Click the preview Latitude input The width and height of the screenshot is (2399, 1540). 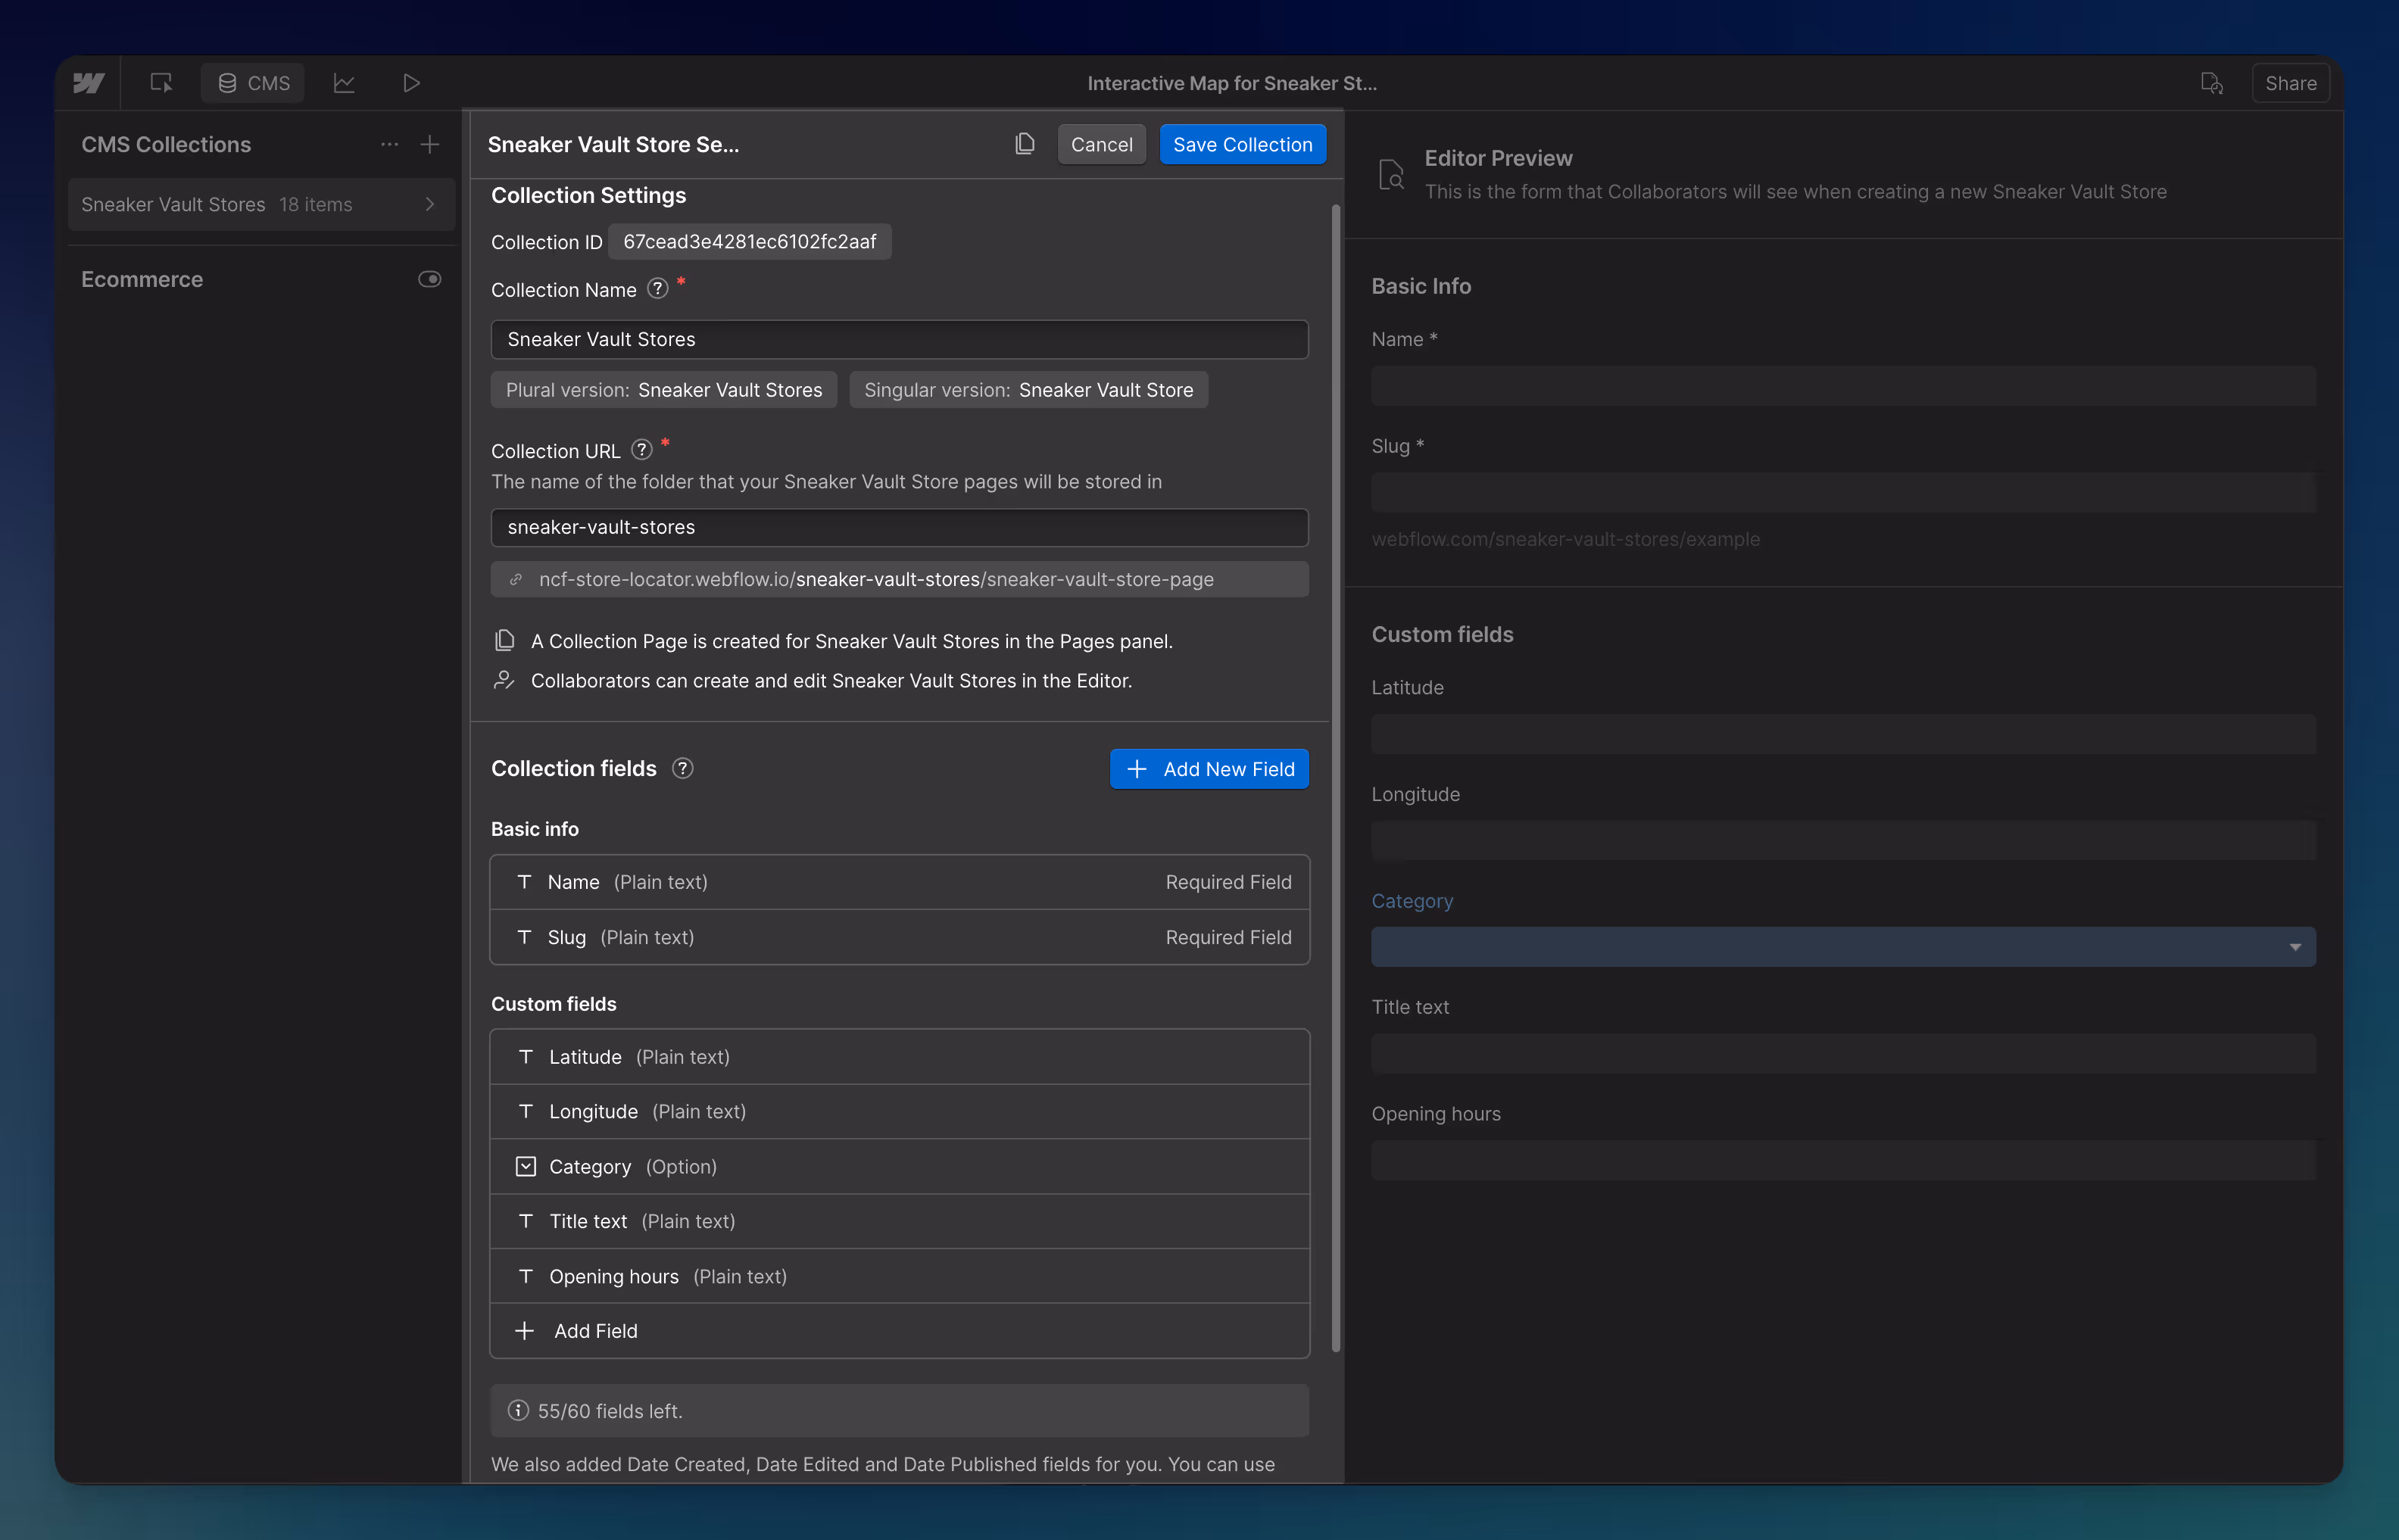pyautogui.click(x=1843, y=734)
